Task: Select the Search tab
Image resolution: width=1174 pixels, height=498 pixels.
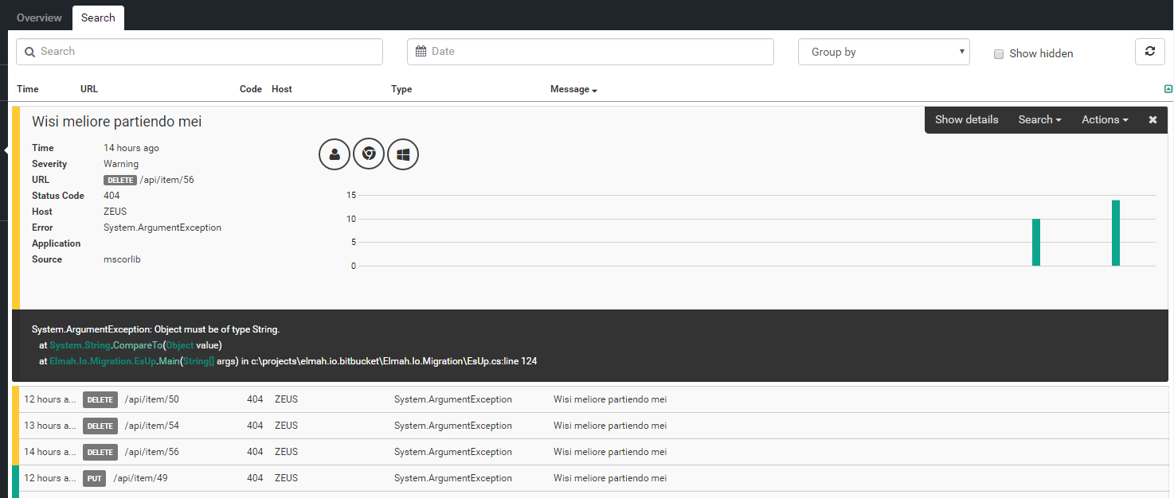Action: point(98,18)
